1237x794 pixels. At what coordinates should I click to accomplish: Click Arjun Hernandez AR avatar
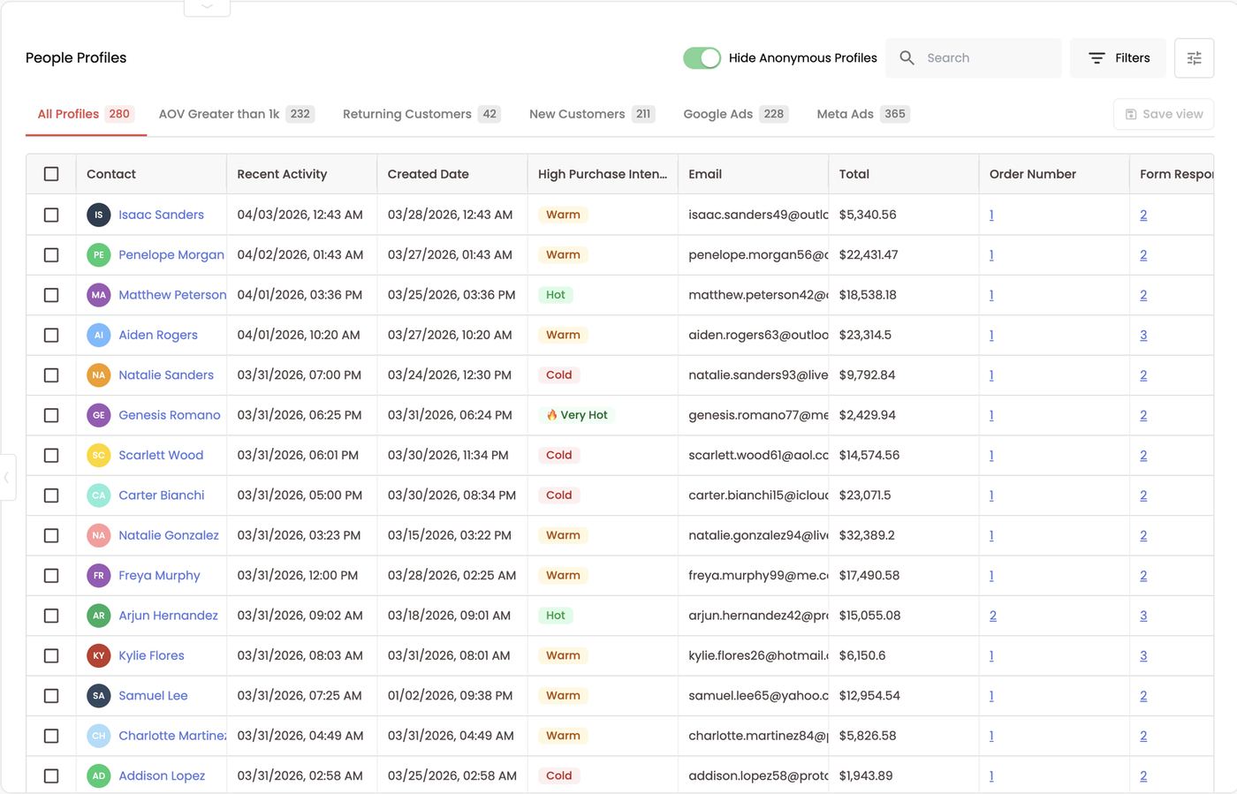(x=98, y=616)
